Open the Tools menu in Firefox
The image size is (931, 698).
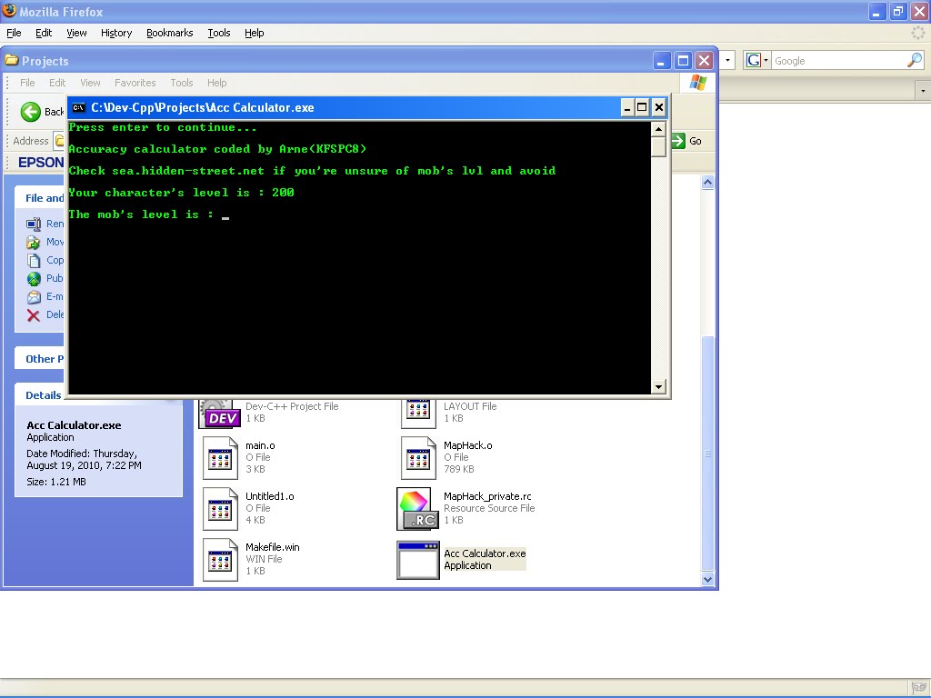218,33
